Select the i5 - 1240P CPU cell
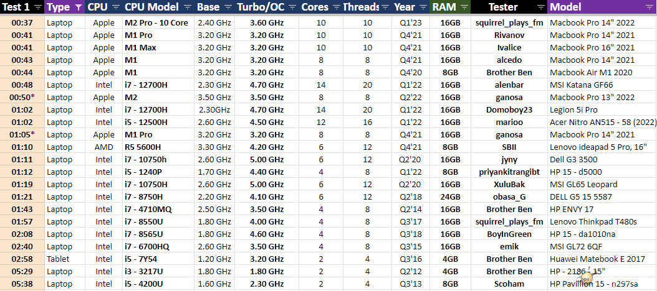This screenshot has width=657, height=291. pyautogui.click(x=158, y=172)
